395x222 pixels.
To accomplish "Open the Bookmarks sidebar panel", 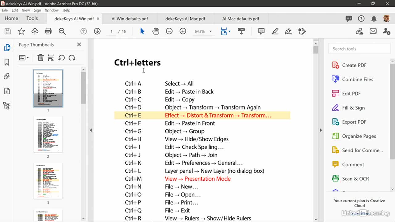I will click(x=7, y=62).
